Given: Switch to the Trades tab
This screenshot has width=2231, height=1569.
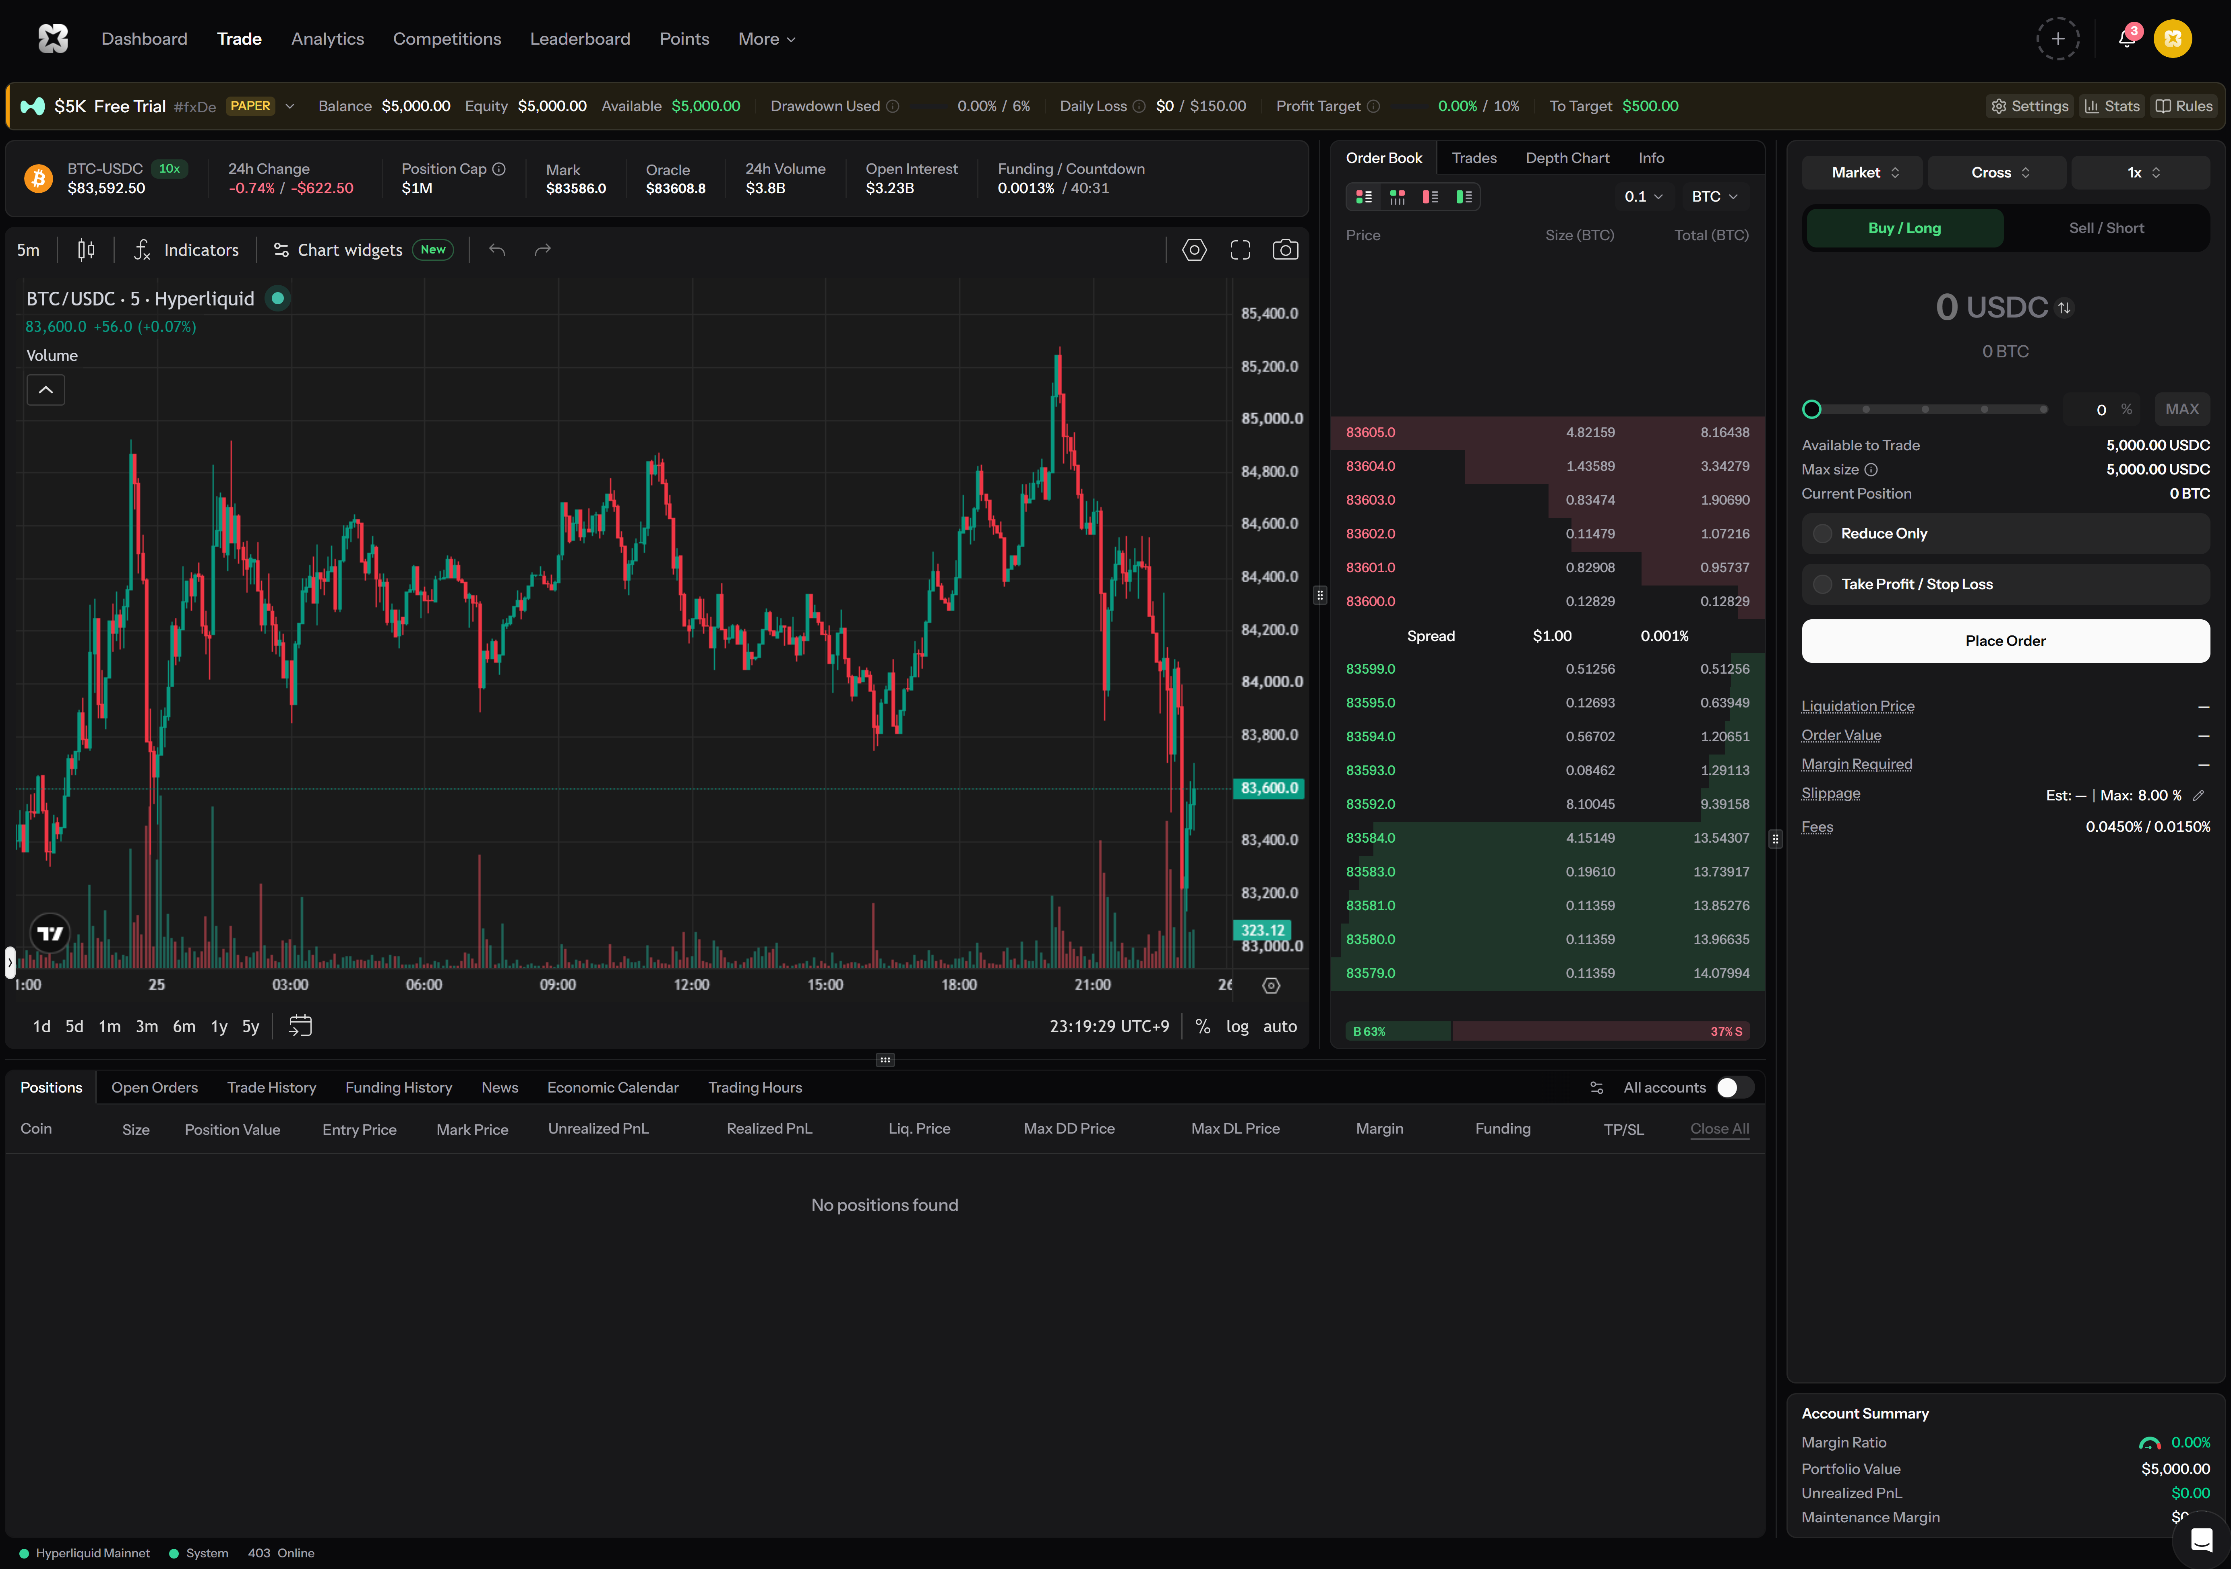Looking at the screenshot, I should click(1473, 158).
